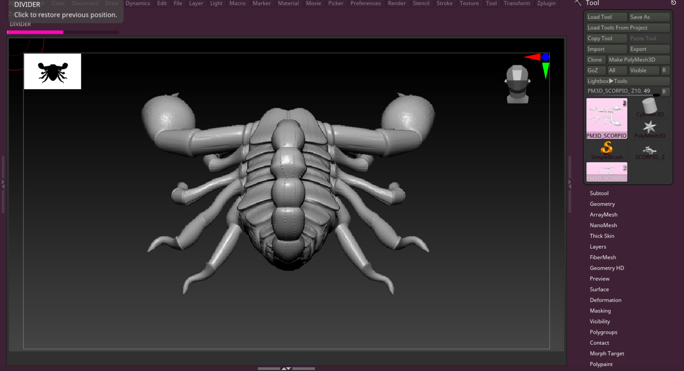This screenshot has width=684, height=371.
Task: Select the large PM3D_SCORPIO tool thumbnail above SimpleBrush
Action: pyautogui.click(x=607, y=119)
